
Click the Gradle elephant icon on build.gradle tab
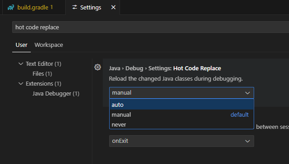[x=11, y=8]
